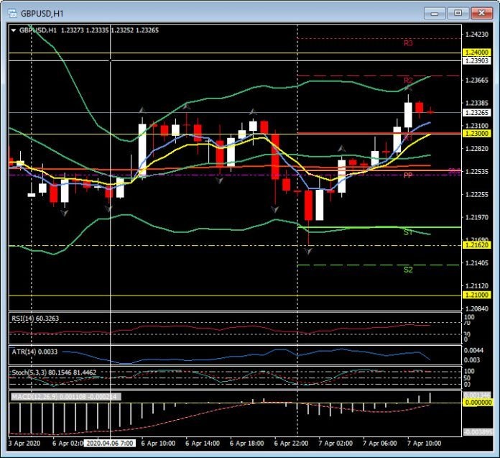Viewport: 500px width, 458px height.
Task: Click the GBPUSD,H1 chart window icon
Action: click(x=12, y=13)
